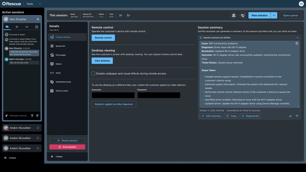Viewport: 306px width, 172px height.
Task: Click the 'Hello, let me have a look' message
Action: point(24,63)
